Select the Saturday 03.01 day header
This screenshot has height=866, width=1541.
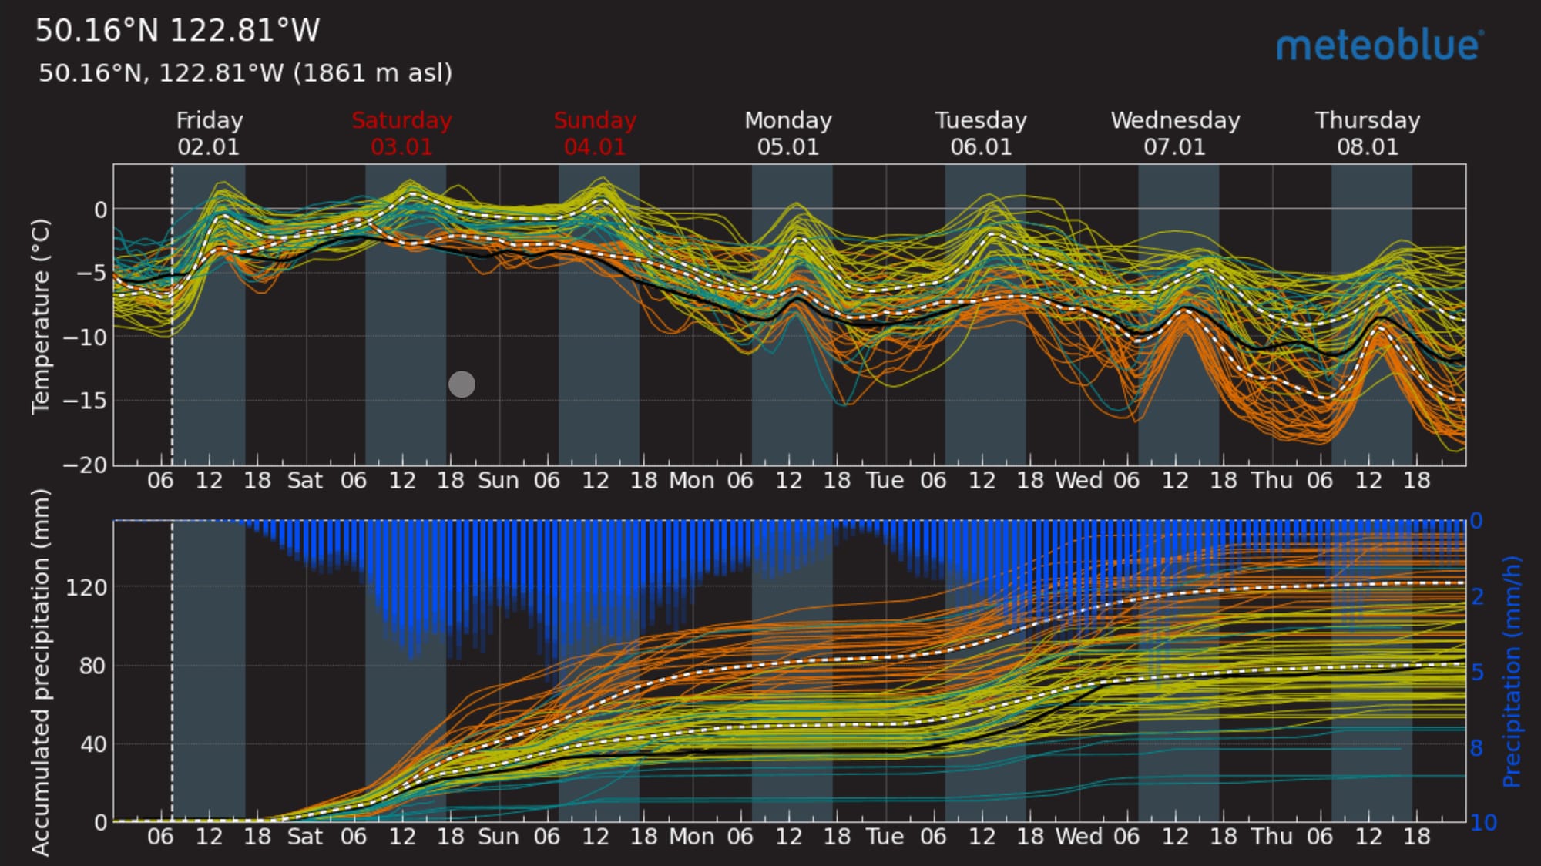click(401, 133)
